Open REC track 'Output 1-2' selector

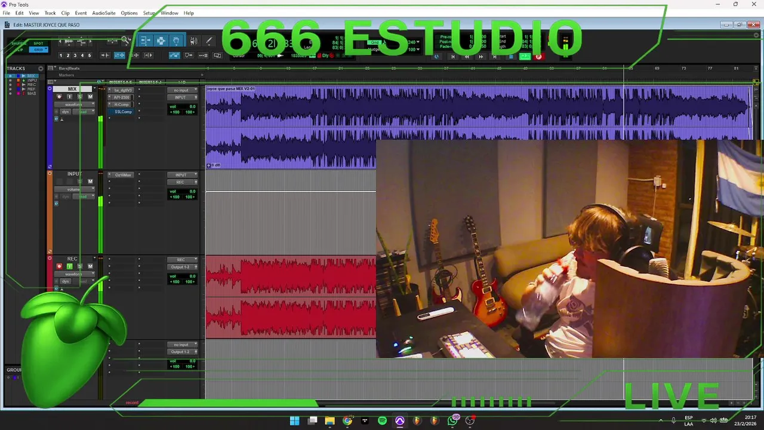[182, 267]
